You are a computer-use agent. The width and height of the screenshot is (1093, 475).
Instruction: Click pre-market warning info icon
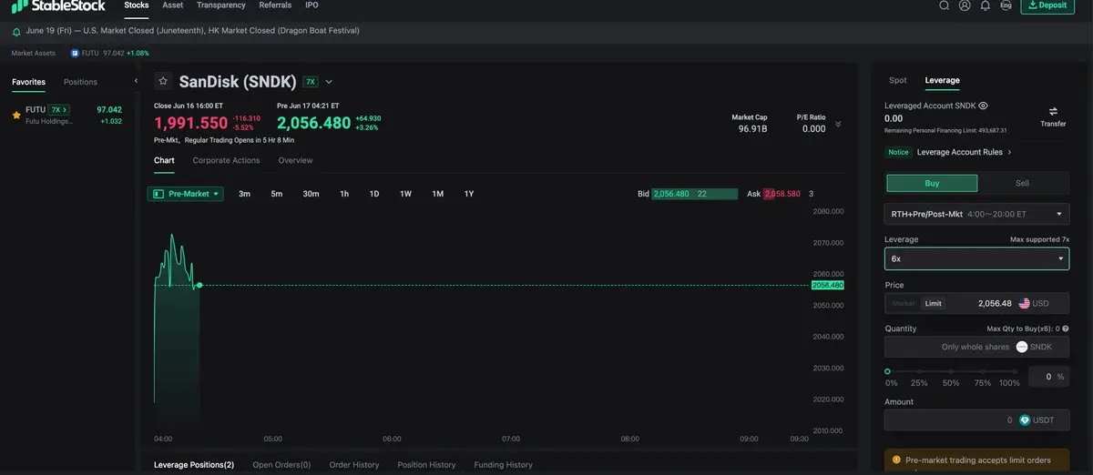pos(897,460)
